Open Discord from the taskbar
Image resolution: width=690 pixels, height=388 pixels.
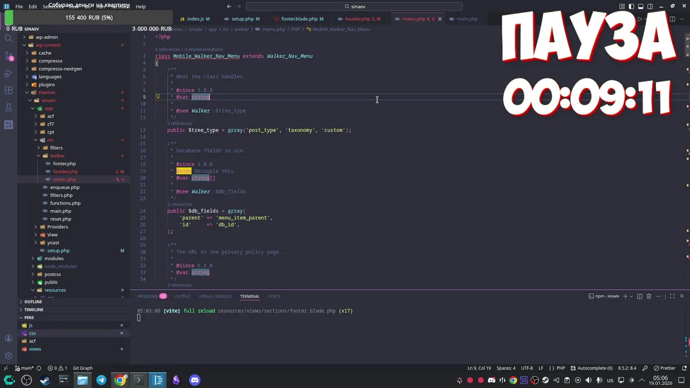(195, 380)
